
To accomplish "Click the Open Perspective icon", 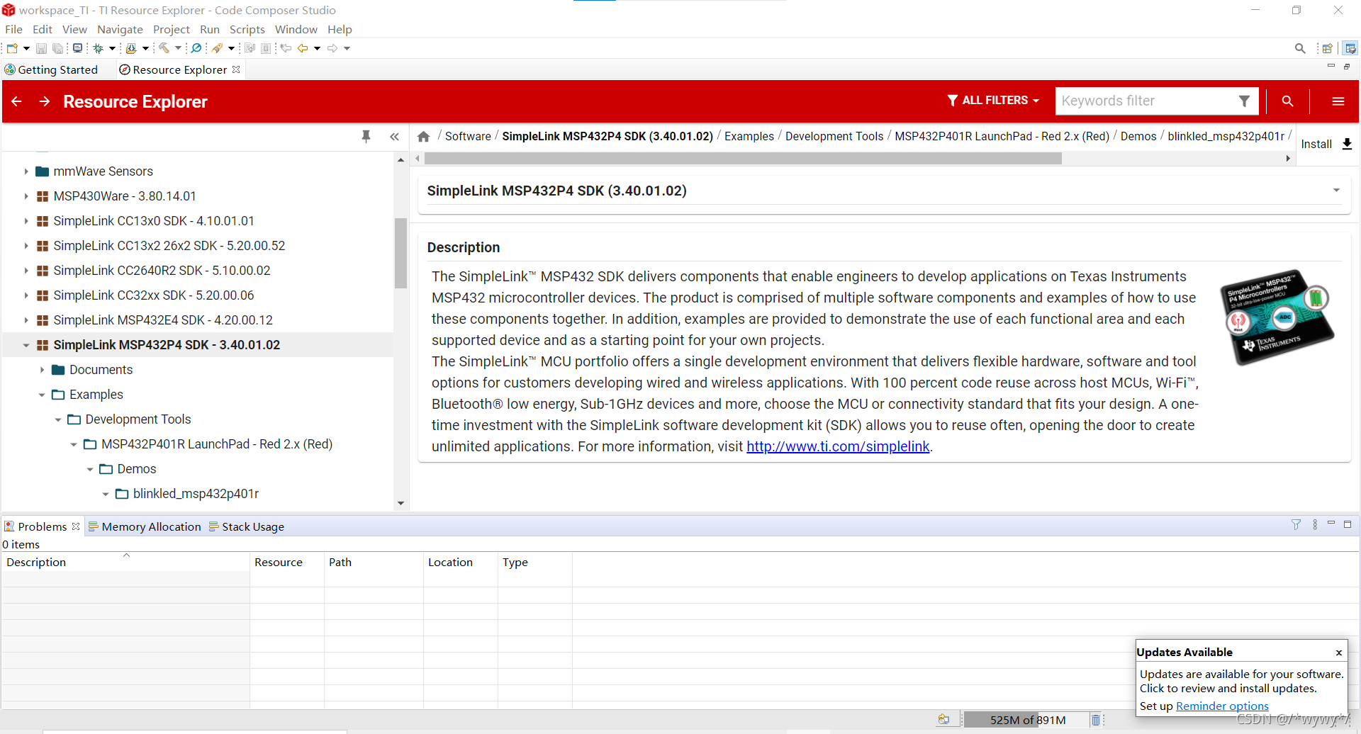I will point(1328,48).
